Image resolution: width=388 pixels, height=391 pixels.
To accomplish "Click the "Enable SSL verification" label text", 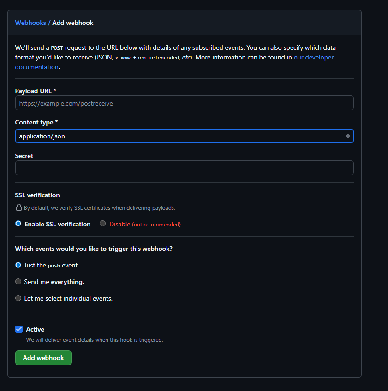I will click(57, 224).
